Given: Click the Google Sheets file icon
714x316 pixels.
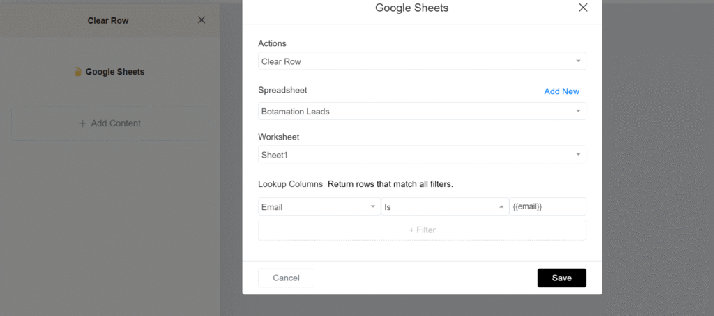Looking at the screenshot, I should pos(78,72).
